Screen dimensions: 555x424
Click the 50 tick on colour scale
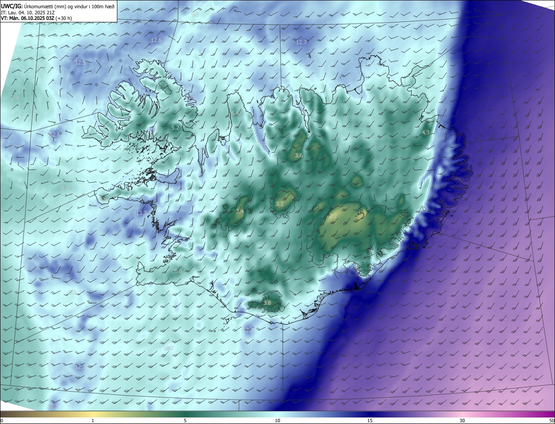552,421
